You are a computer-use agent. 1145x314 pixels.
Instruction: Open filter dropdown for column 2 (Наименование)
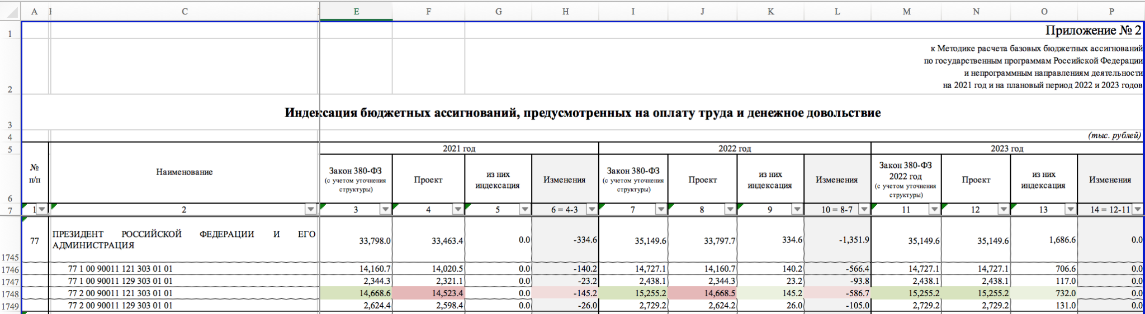311,209
